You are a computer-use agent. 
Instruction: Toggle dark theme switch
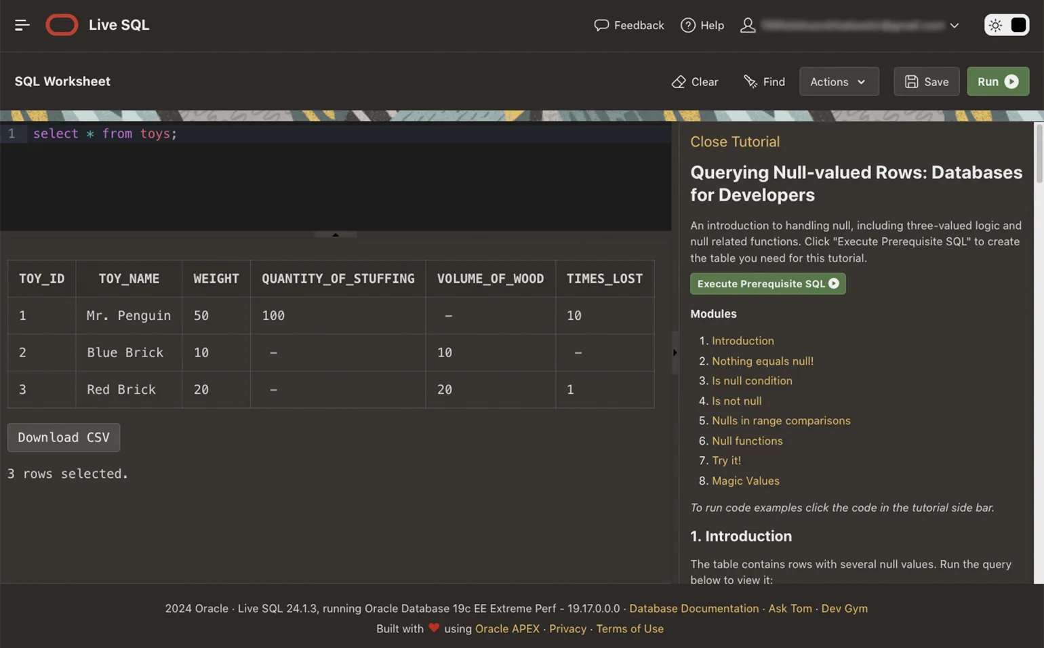click(x=1018, y=25)
